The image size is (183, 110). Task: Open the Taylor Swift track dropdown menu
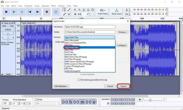tap(9, 23)
